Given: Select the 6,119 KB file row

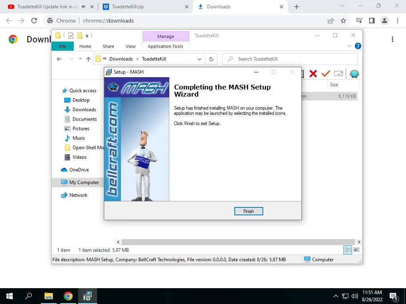Looking at the screenshot, I should [x=329, y=96].
